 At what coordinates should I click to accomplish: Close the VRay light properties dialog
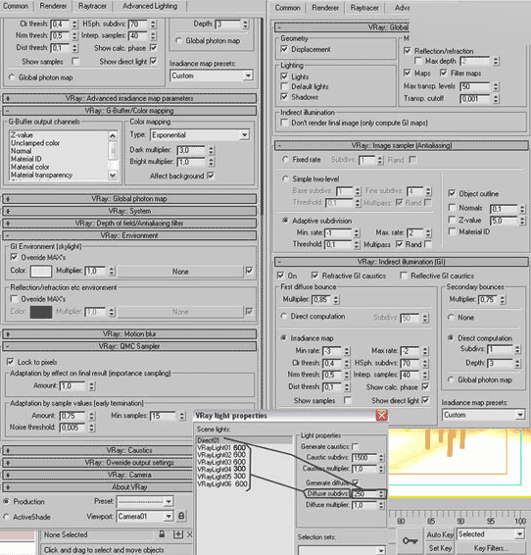tap(382, 415)
